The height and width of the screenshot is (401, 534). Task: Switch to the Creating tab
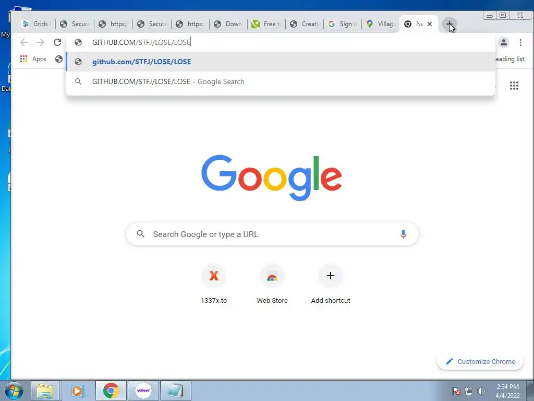305,24
